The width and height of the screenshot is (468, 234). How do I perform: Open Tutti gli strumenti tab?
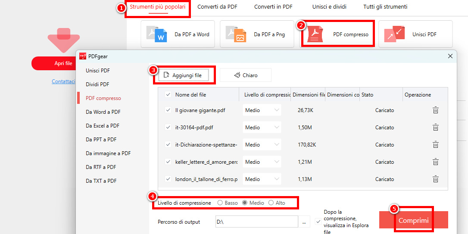(385, 7)
